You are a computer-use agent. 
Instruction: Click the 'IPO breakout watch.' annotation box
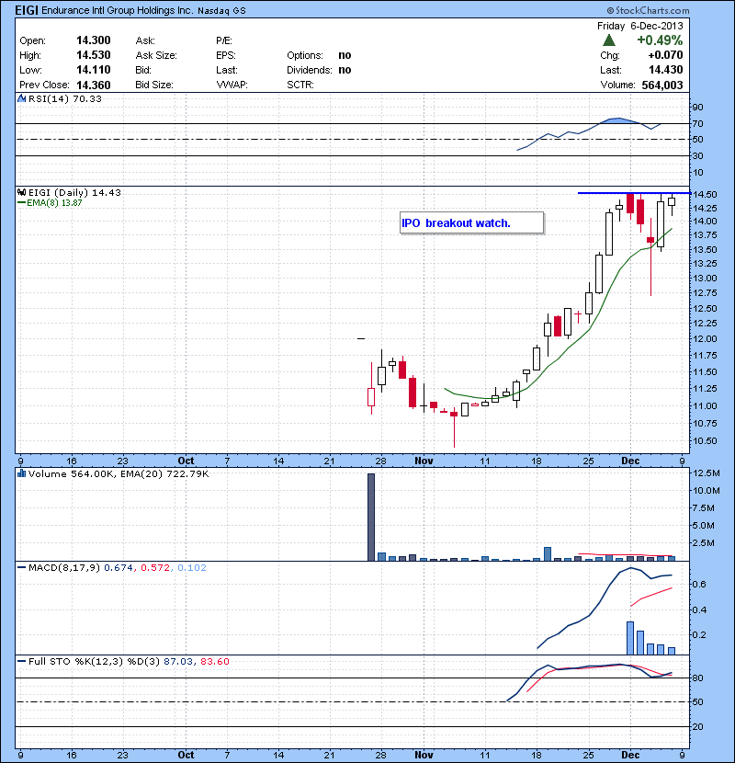pos(471,222)
